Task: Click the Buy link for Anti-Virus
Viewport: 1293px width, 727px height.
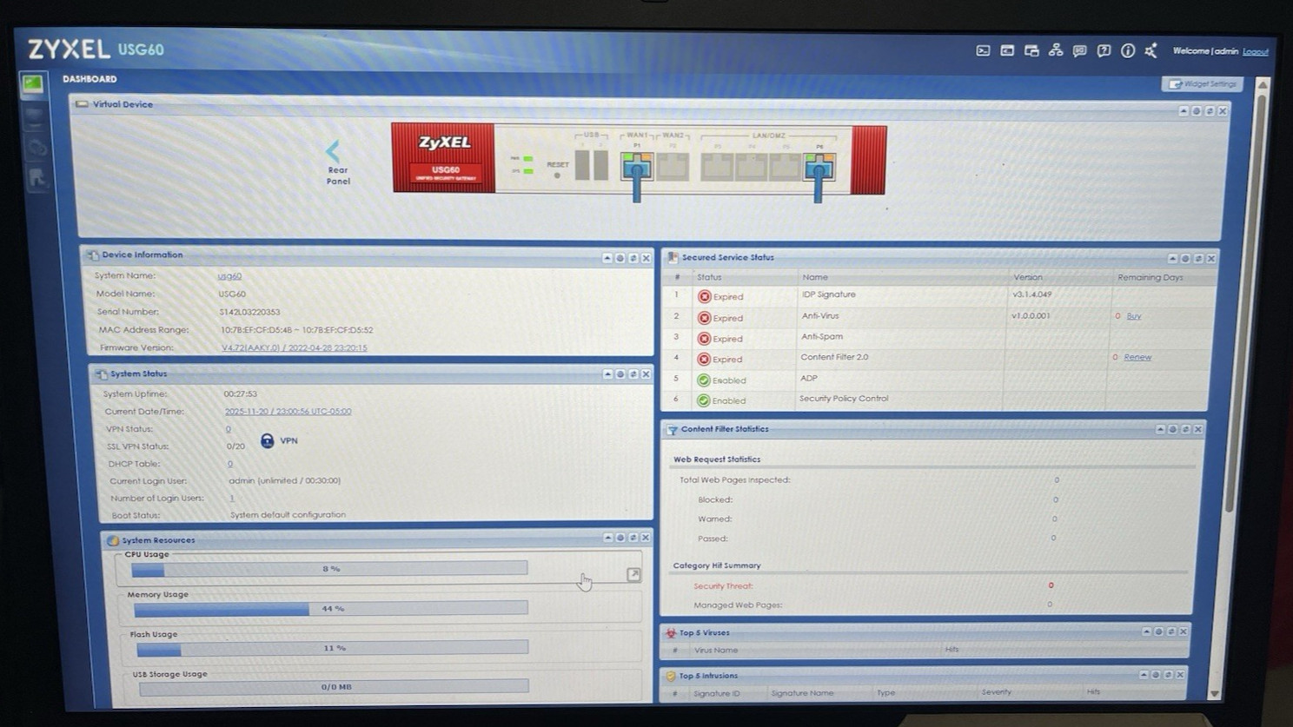Action: [1134, 316]
